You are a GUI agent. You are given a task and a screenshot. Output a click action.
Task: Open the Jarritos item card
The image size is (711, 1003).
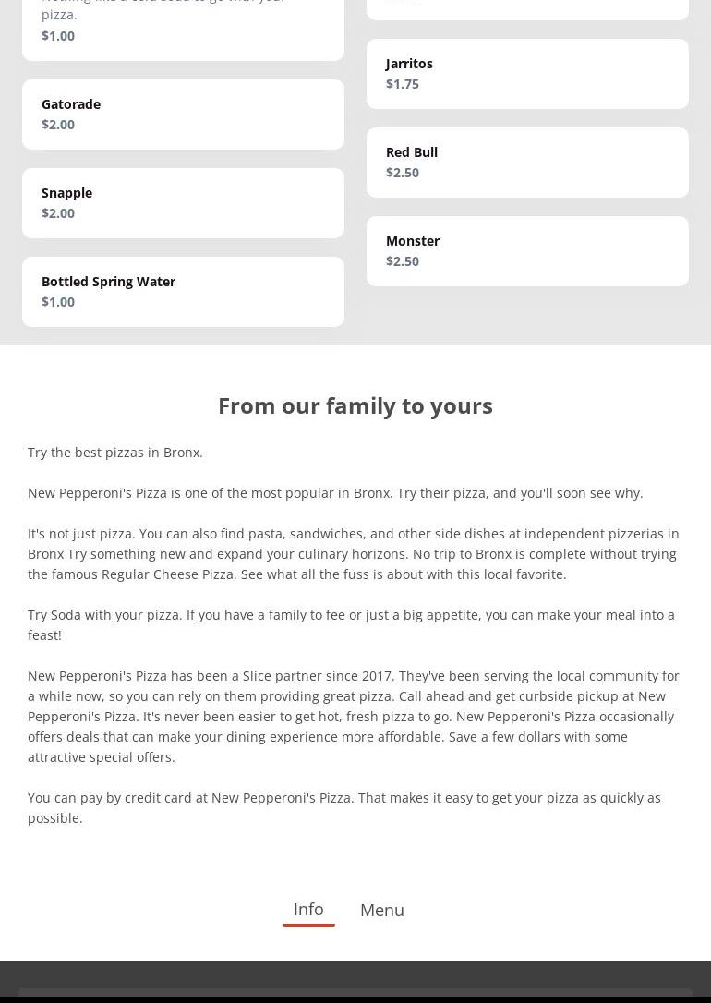527,74
